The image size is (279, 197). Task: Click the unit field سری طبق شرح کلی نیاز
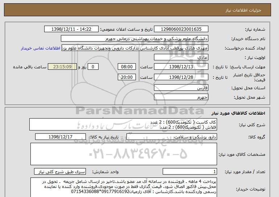tap(60, 171)
